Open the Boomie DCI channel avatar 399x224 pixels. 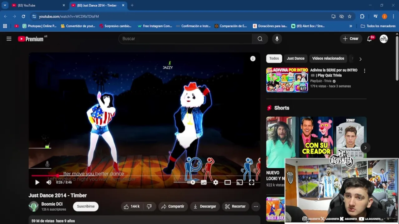tap(34, 206)
